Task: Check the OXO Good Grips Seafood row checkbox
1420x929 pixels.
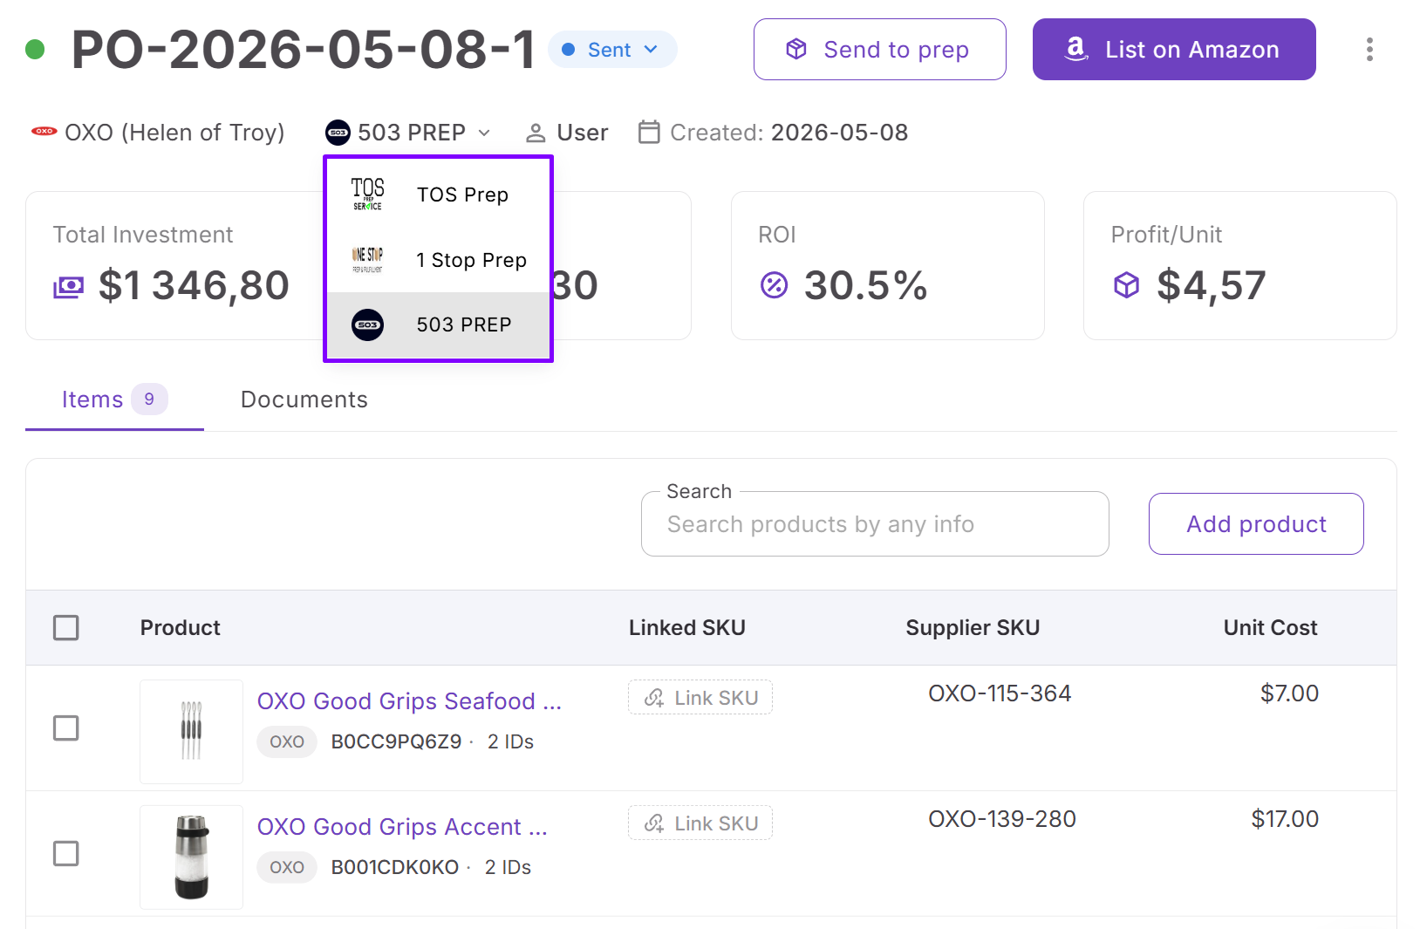Action: coord(66,727)
